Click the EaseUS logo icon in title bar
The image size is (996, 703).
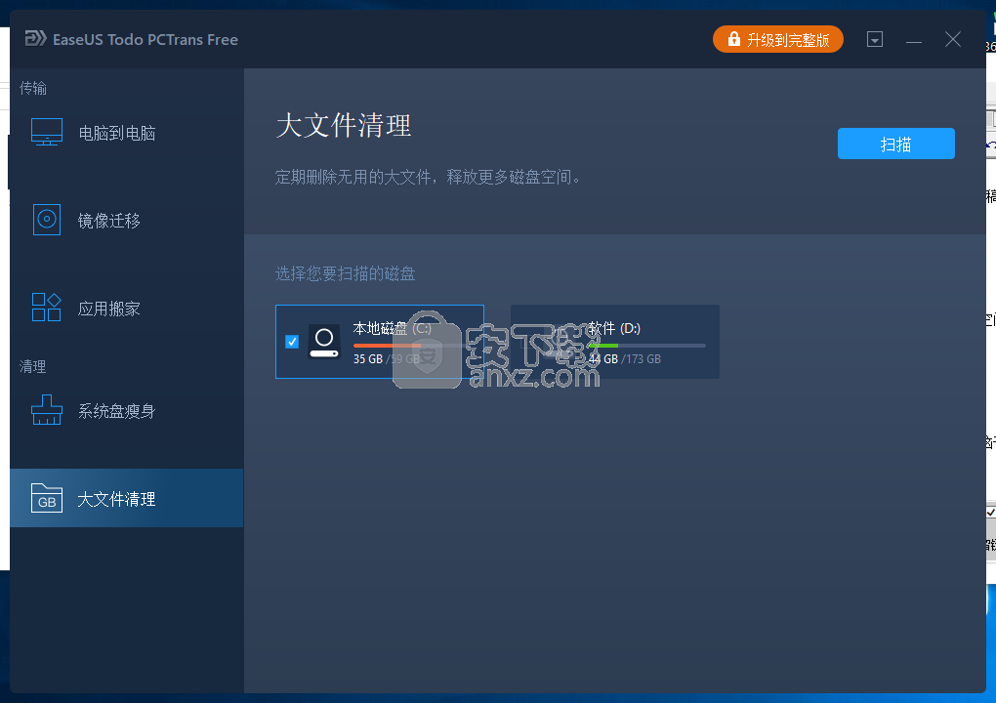[x=35, y=39]
